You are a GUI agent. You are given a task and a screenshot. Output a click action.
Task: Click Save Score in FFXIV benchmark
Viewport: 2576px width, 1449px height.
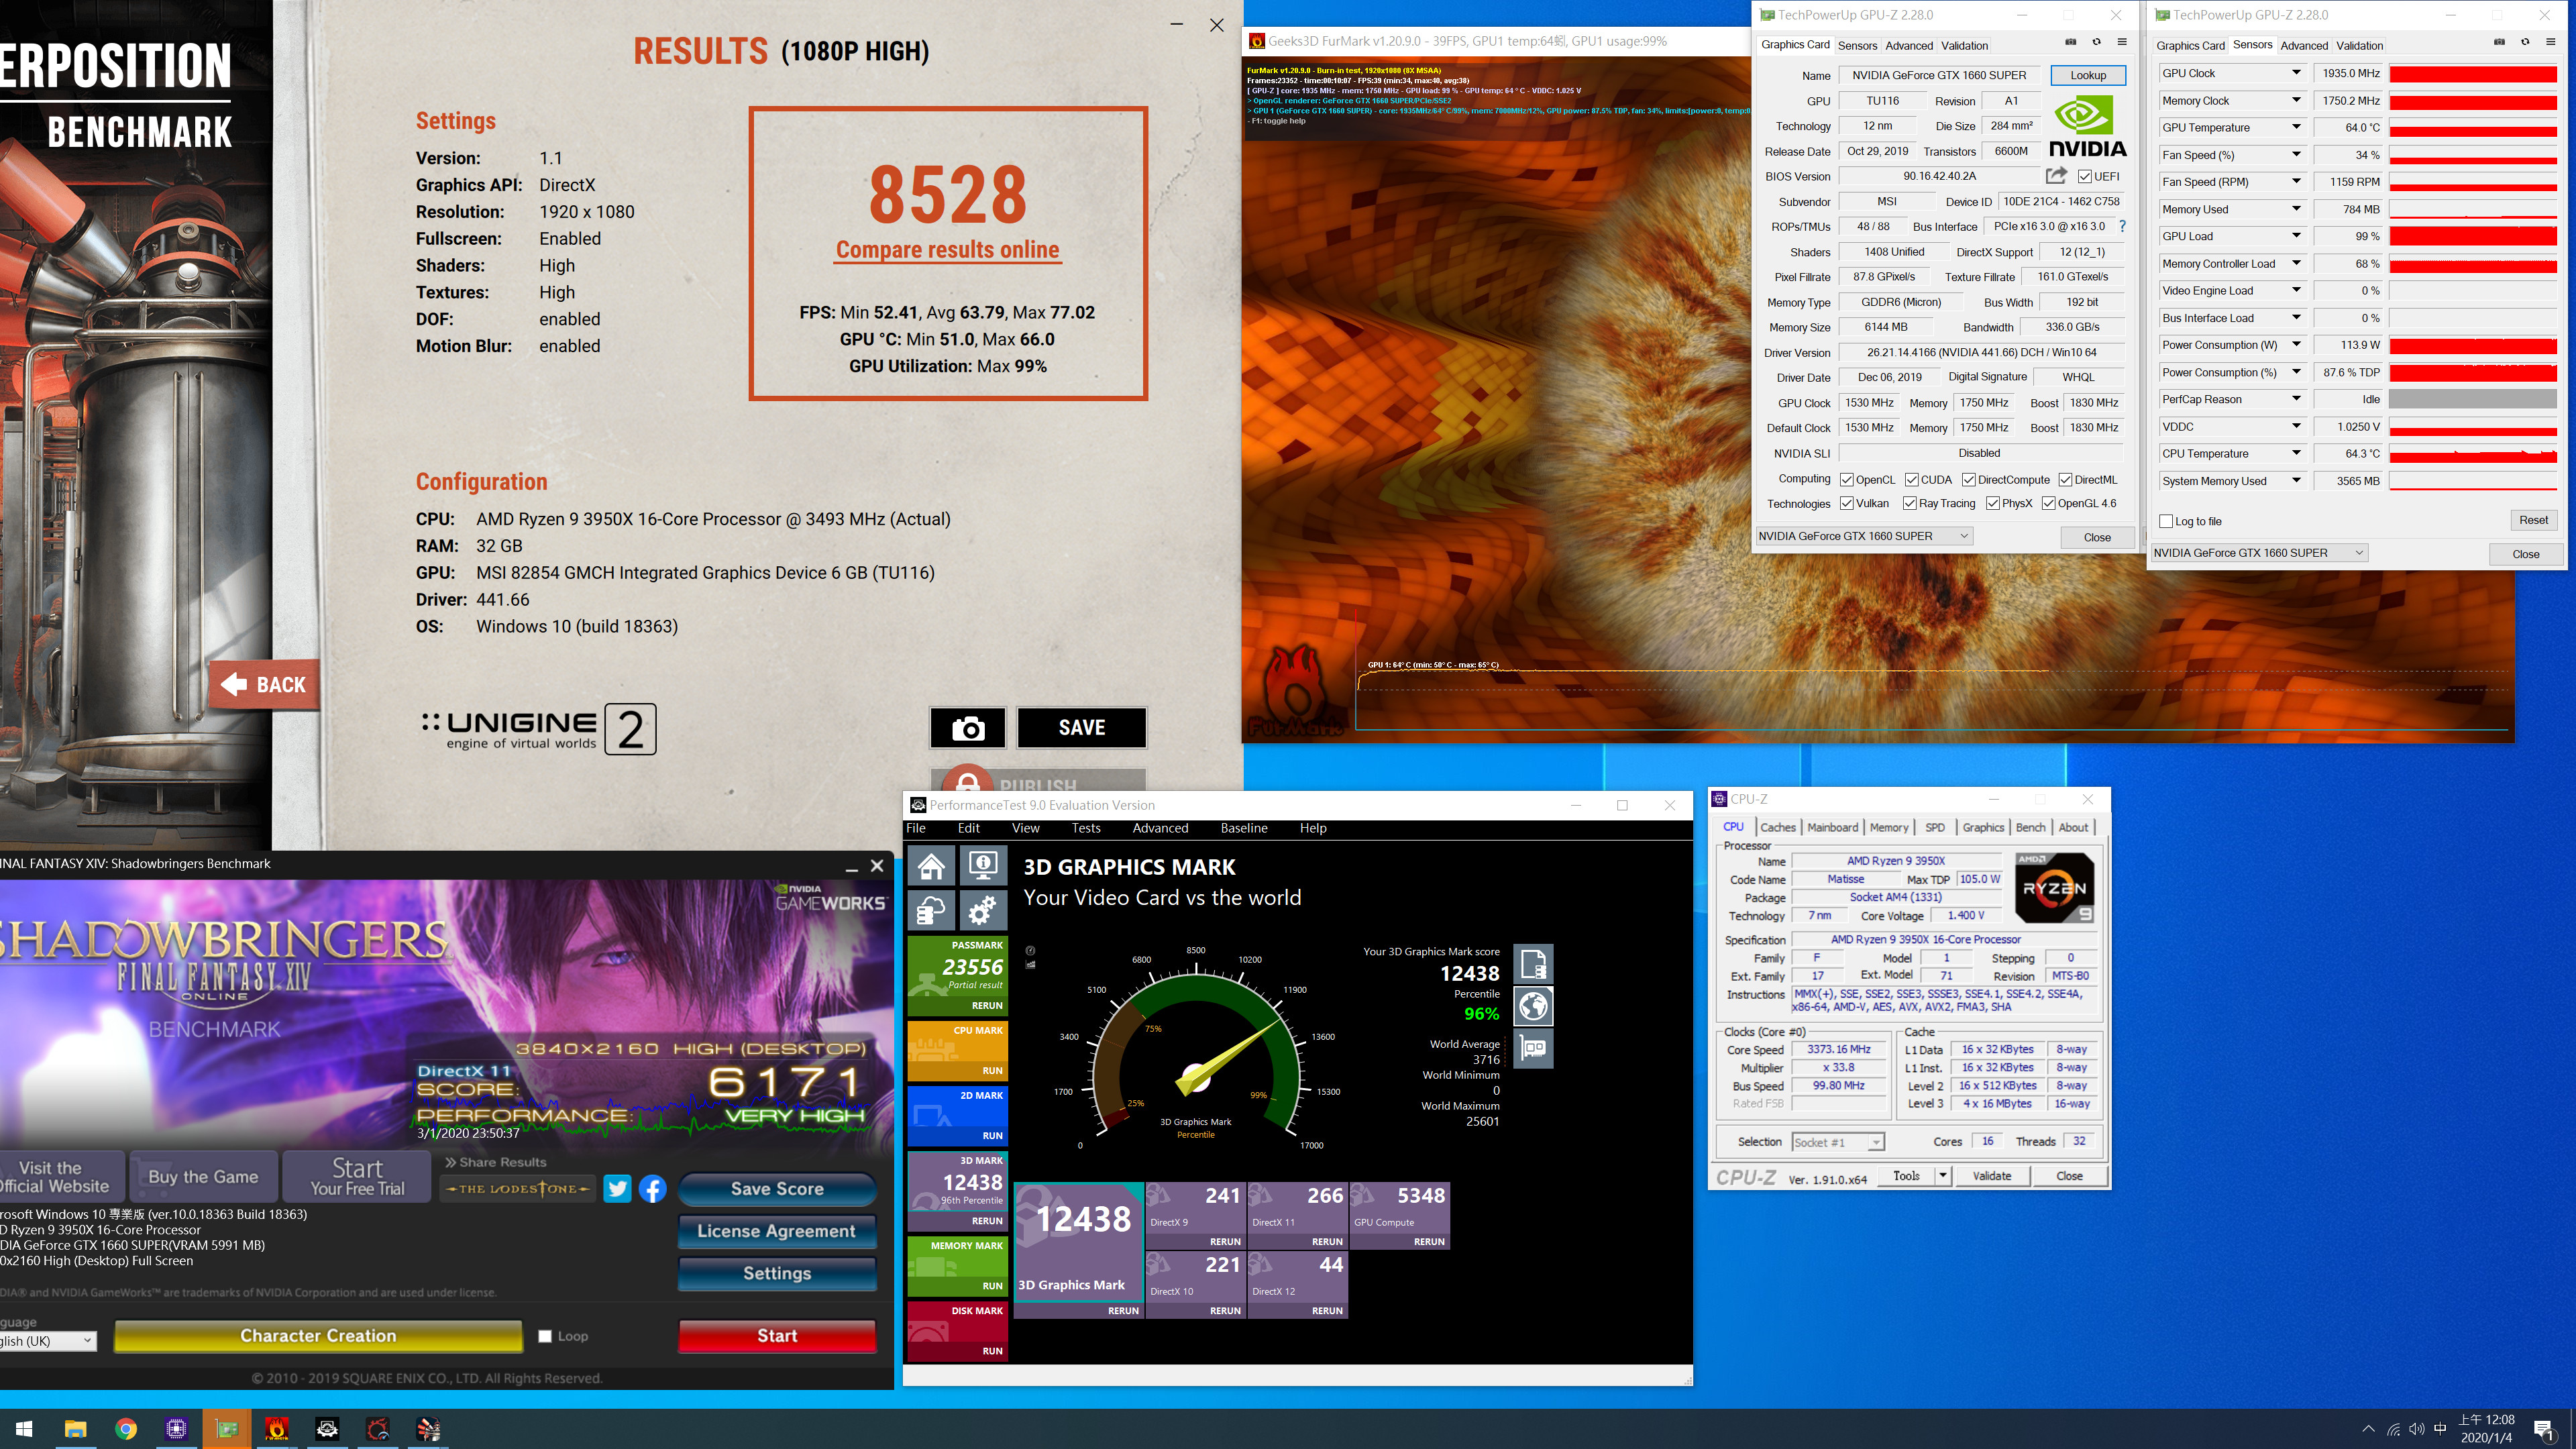click(x=777, y=1189)
